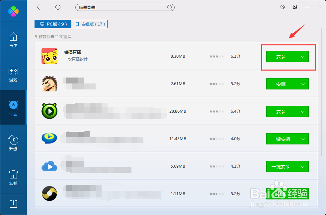Image resolution: width=326 pixels, height=215 pixels.
Task: Click the 喵播直播 cat app icon
Action: pos(49,56)
